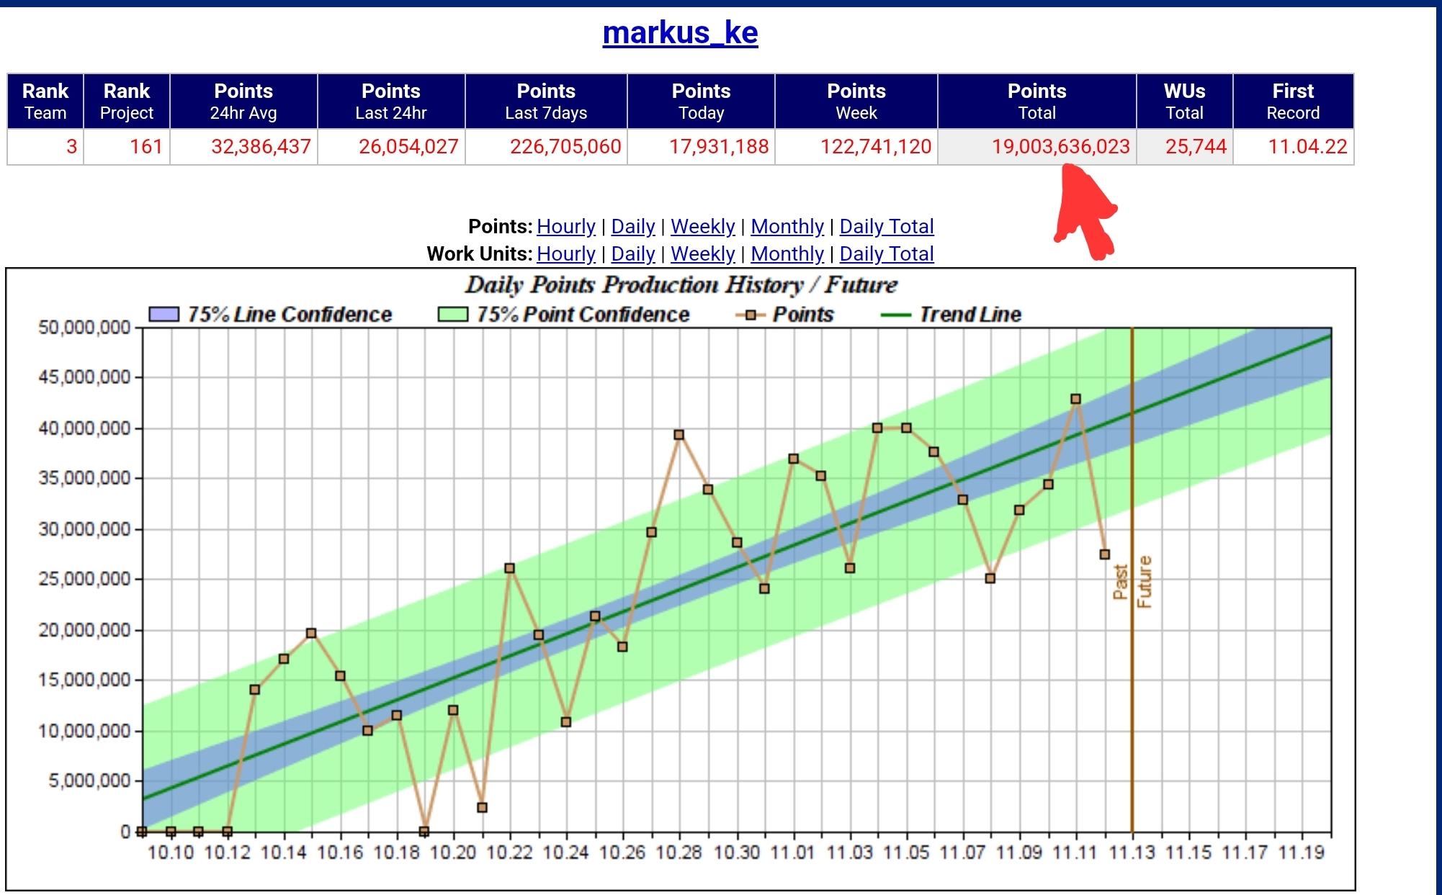Image resolution: width=1442 pixels, height=895 pixels.
Task: Open Points Daily chart link
Action: [x=632, y=226]
